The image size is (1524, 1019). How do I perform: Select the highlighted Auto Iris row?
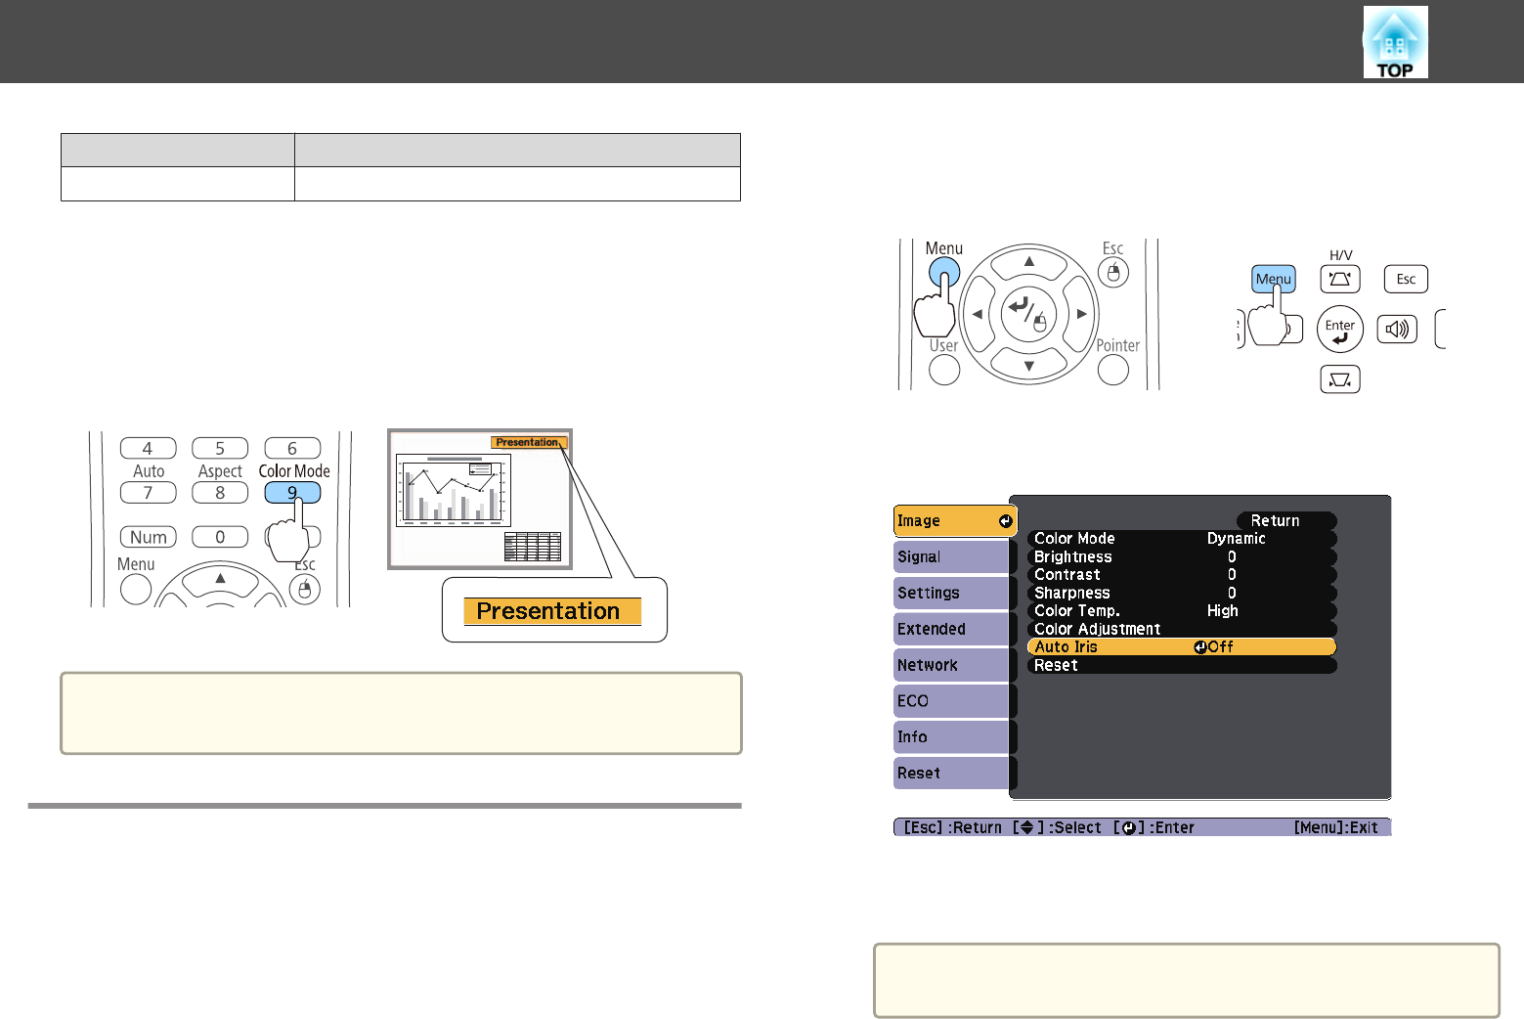coord(1181,646)
